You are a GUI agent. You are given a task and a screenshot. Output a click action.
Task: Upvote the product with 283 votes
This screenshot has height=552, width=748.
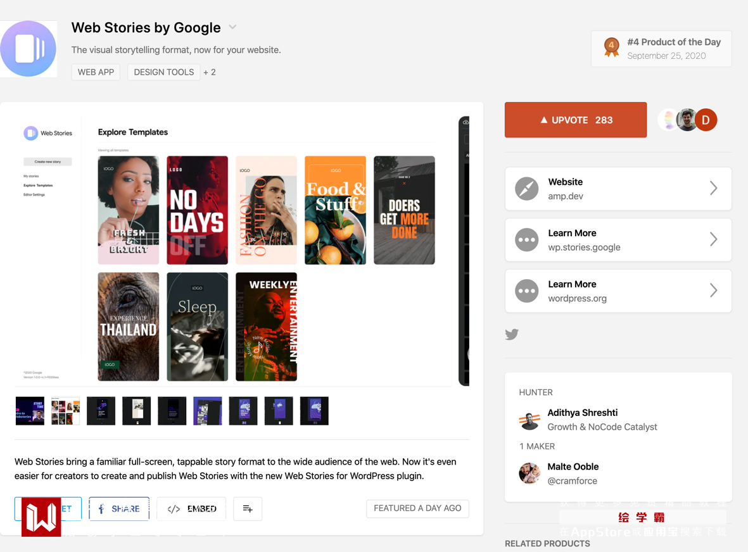tap(576, 120)
